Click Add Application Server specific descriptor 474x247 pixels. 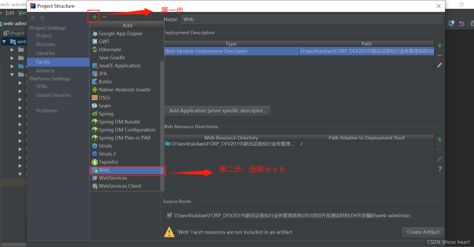[x=217, y=111]
